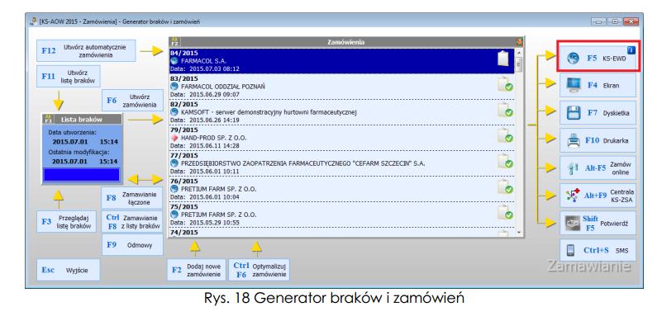Select order 75/2015 PRETIUM FARM row

pos(341,215)
